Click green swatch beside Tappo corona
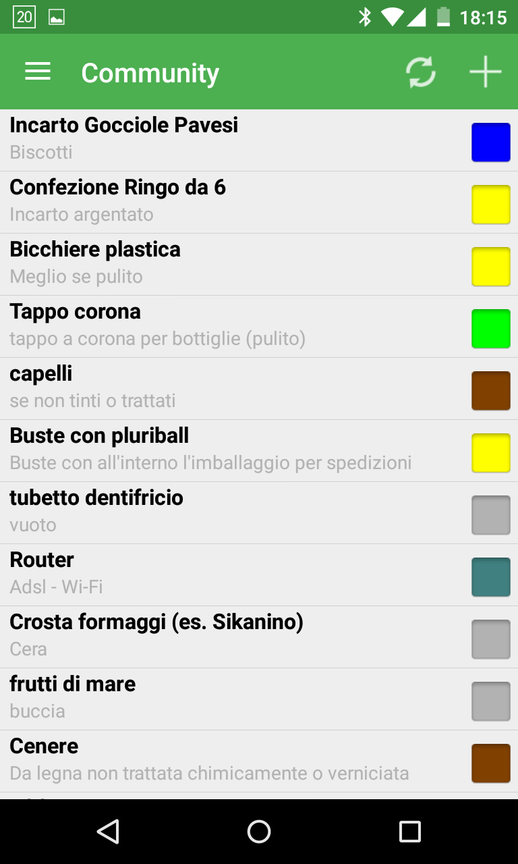Viewport: 518px width, 864px height. tap(490, 329)
